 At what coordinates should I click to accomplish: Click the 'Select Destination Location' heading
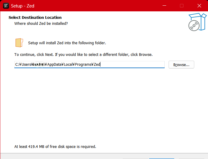click(35, 18)
